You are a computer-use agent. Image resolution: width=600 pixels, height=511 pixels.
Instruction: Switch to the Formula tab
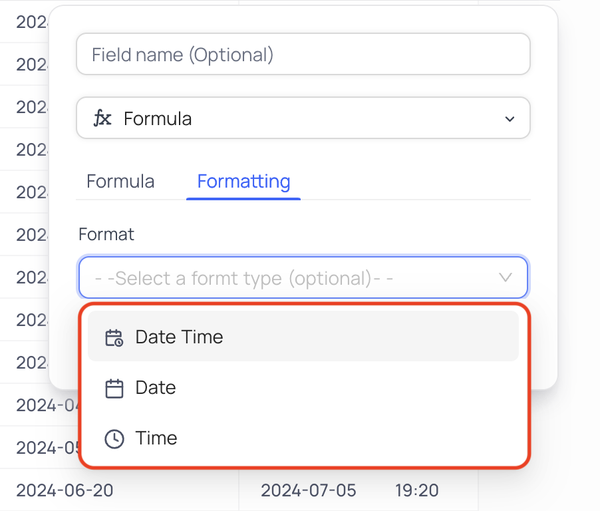tap(120, 182)
